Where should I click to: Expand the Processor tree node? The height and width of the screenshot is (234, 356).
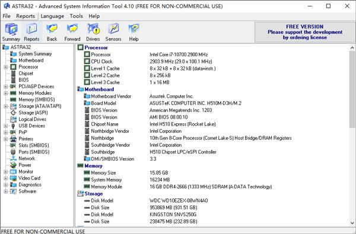pos(6,67)
